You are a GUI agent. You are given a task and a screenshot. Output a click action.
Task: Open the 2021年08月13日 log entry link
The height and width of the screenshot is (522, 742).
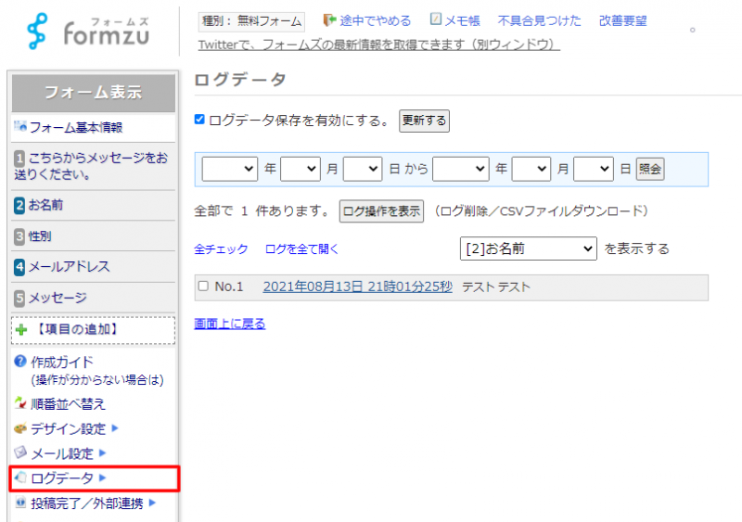357,286
